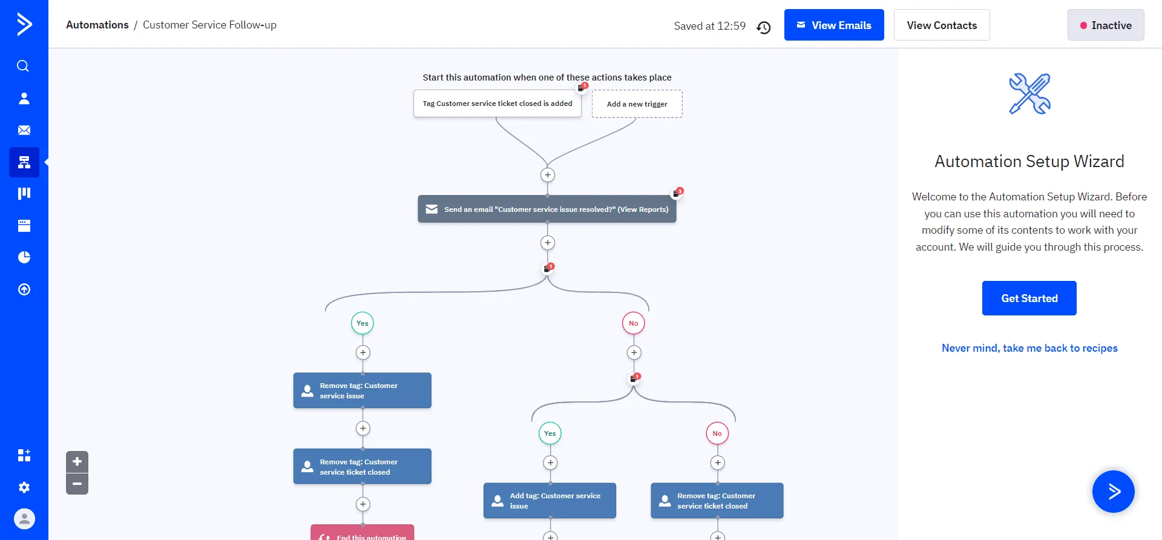This screenshot has width=1162, height=540.
Task: Open the revision history clock icon
Action: 764,27
